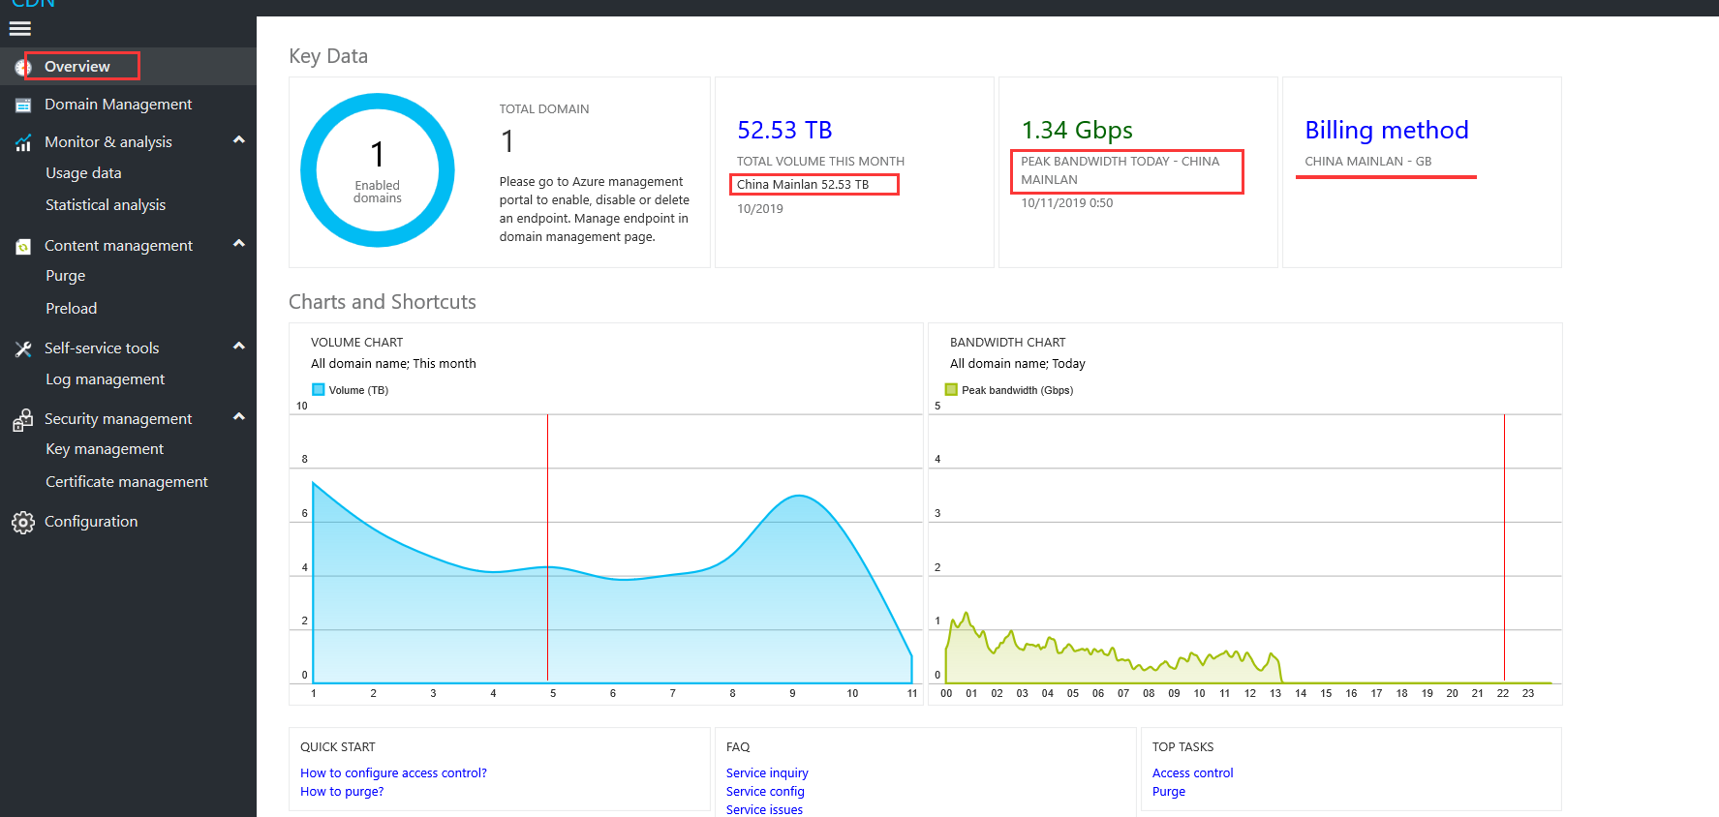Screen dimensions: 1719x817
Task: Click the Monitor & analysis chart icon
Action: [x=23, y=142]
